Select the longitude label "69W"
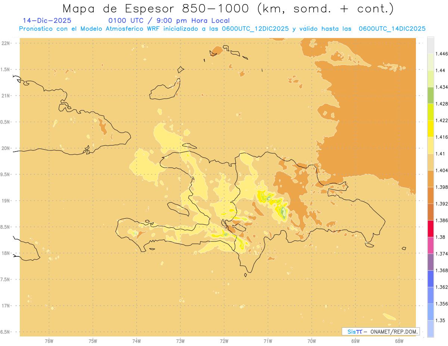 [x=355, y=341]
